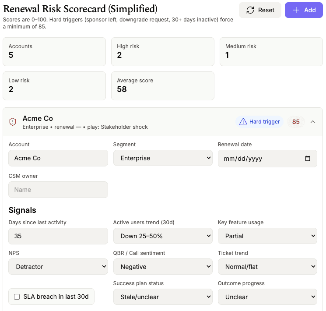Click the Reset refresh icon

coord(250,10)
